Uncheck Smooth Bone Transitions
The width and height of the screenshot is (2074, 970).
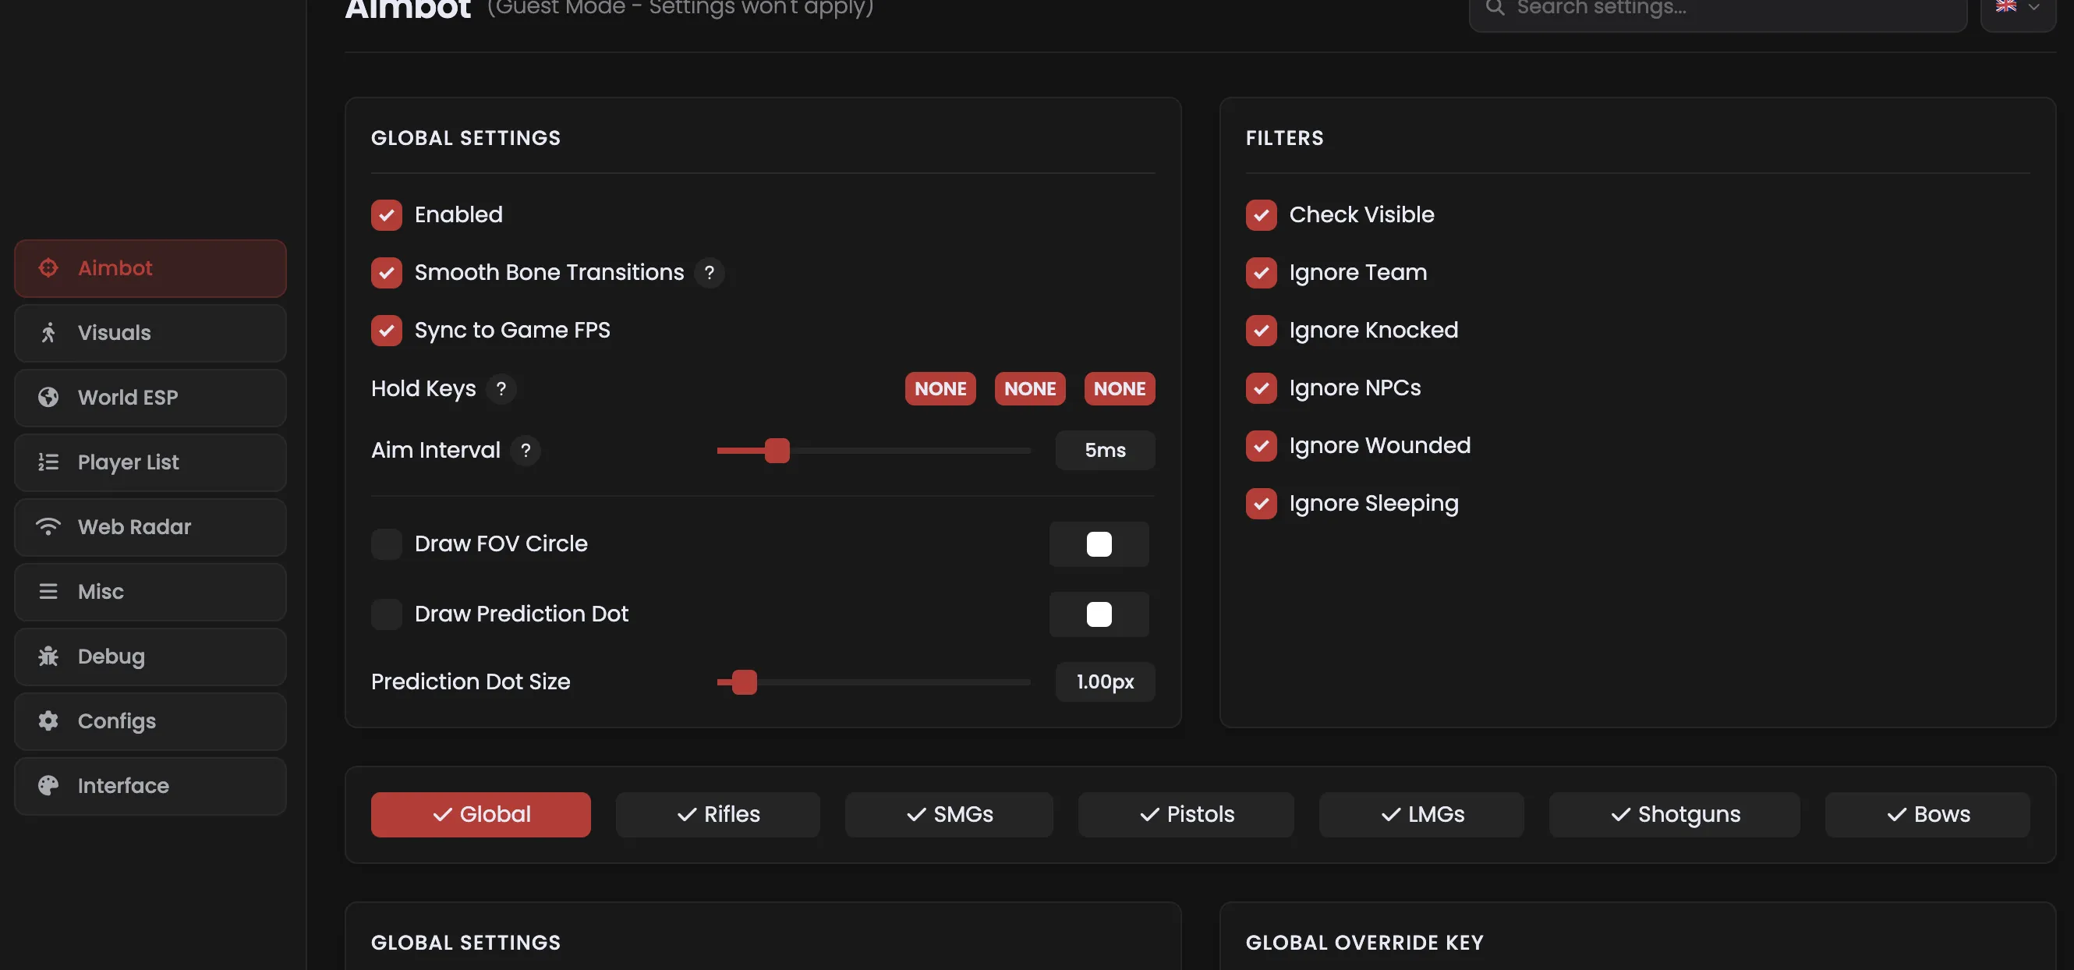click(387, 273)
